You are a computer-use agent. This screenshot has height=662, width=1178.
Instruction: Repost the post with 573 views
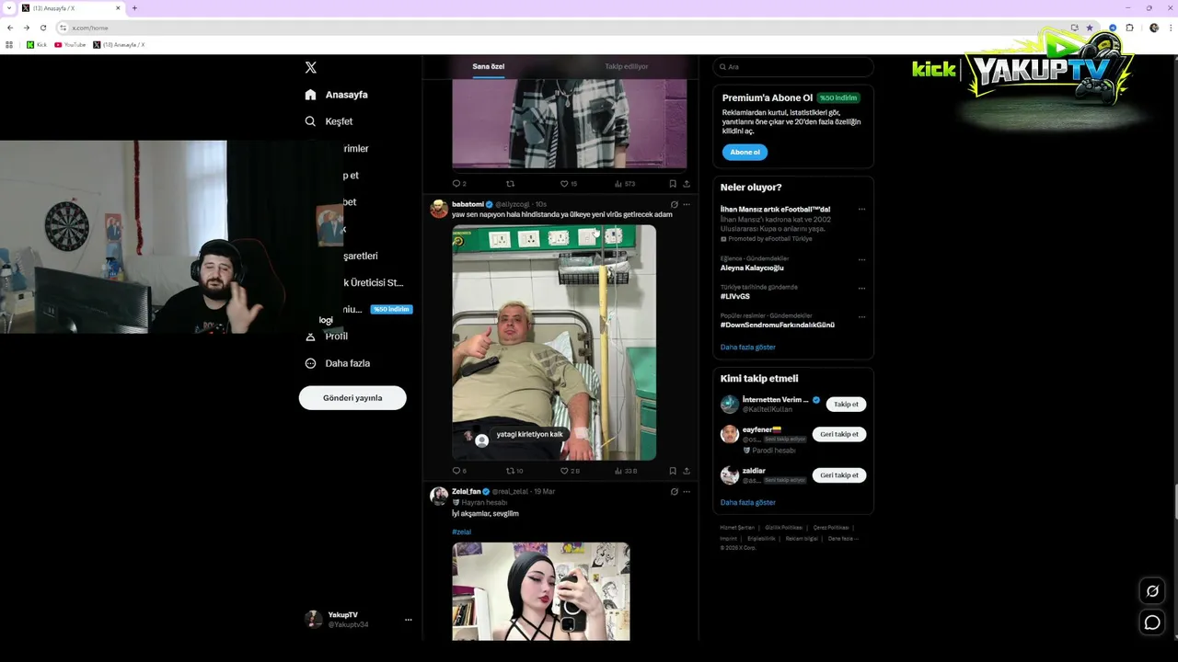[511, 184]
